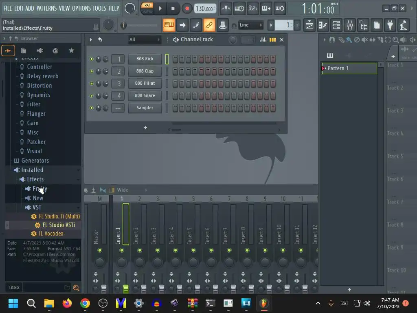Open the OPTIONS menu
The image size is (417, 313).
pos(81,8)
